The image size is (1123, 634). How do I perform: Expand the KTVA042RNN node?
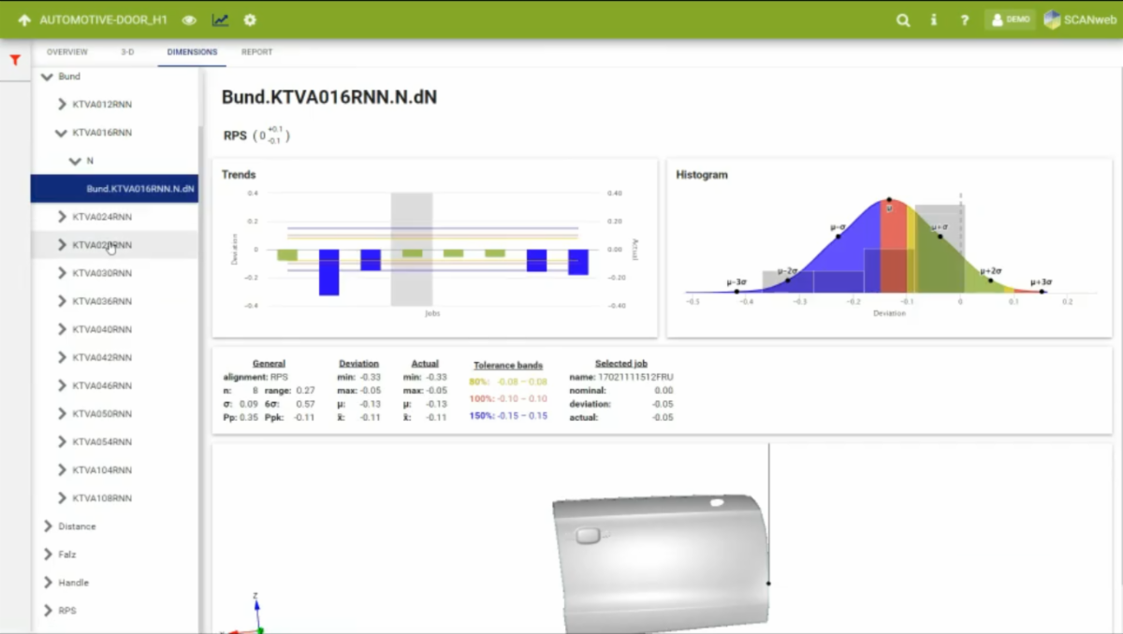62,357
